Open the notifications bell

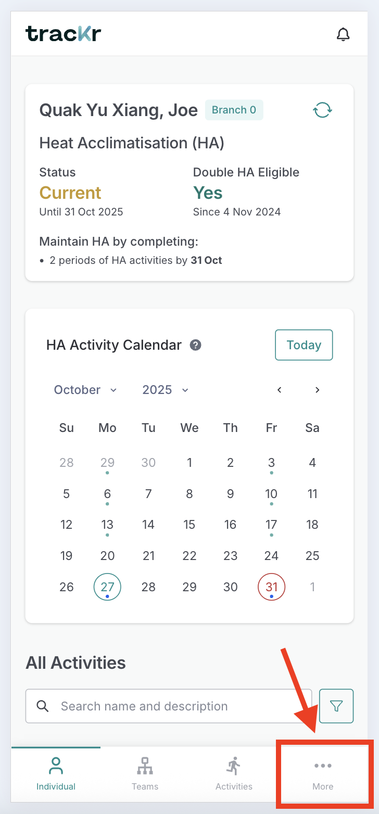coord(343,34)
